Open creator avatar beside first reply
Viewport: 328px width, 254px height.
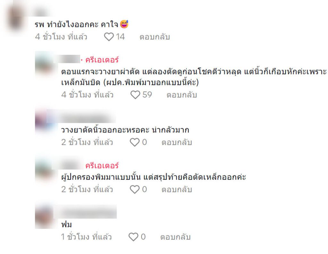coord(44,63)
